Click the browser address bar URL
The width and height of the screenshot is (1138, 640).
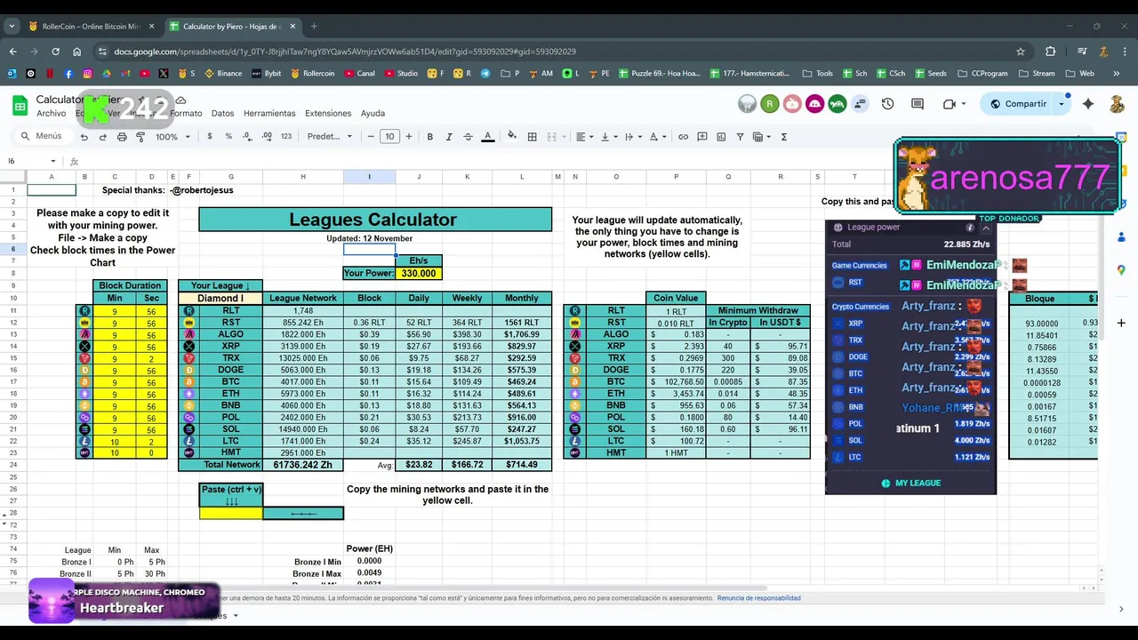345,52
